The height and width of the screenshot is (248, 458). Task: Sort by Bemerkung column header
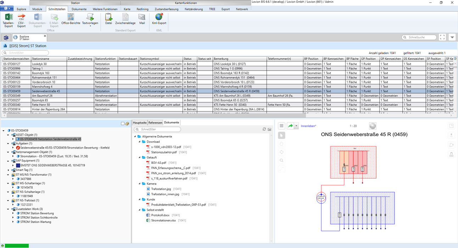click(x=239, y=59)
